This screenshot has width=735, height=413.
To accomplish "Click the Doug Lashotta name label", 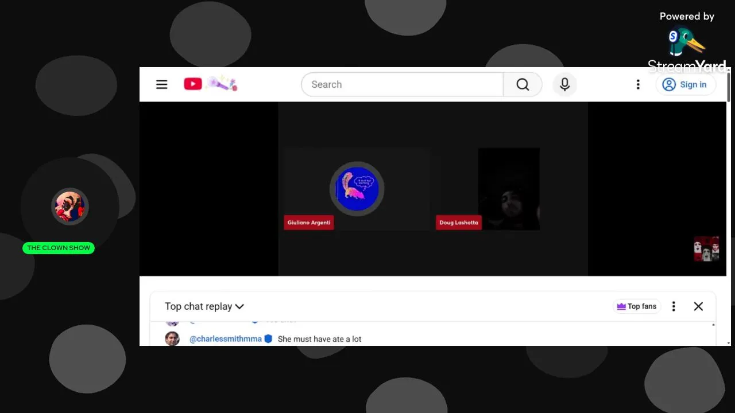I will pyautogui.click(x=458, y=223).
